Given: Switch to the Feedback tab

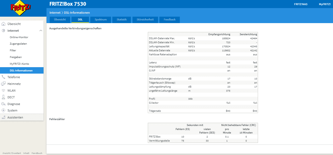Looking at the screenshot, I should pyautogui.click(x=170, y=20).
